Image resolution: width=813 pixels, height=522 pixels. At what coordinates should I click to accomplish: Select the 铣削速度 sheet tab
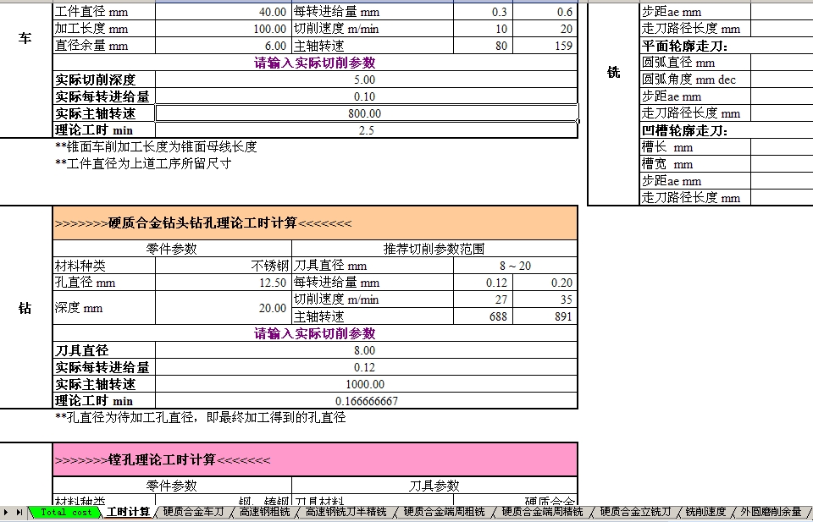tap(705, 512)
